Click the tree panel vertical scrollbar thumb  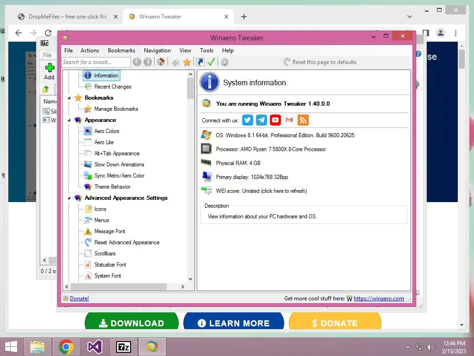click(x=190, y=88)
